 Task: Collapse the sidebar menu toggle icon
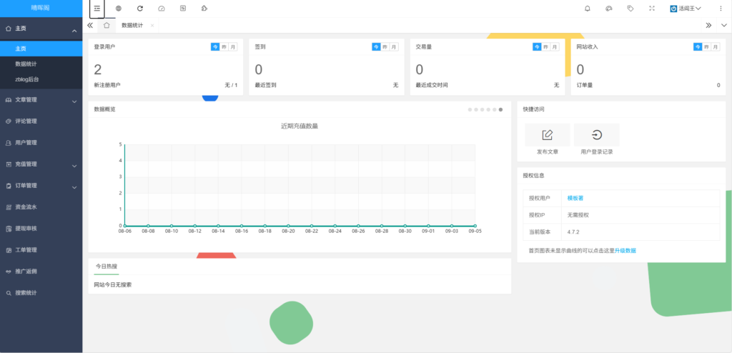pos(97,9)
